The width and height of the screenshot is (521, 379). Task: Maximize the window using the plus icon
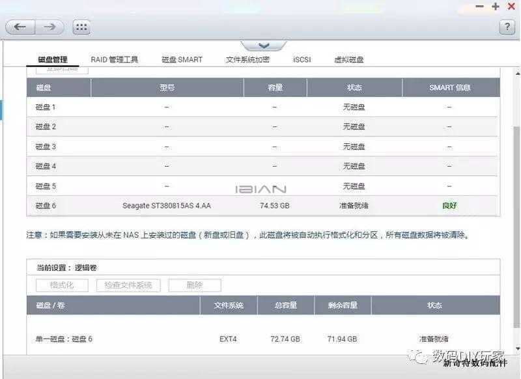tap(495, 7)
